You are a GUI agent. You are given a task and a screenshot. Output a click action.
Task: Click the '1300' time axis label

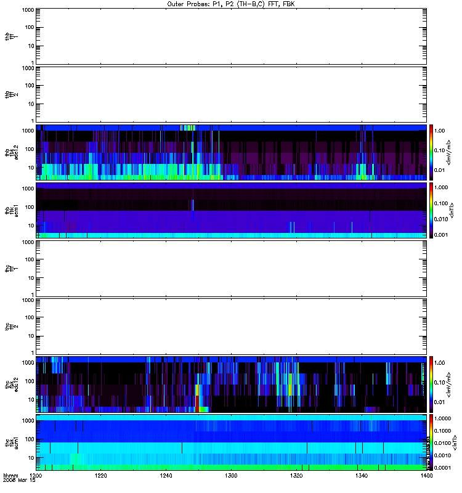pos(231,475)
